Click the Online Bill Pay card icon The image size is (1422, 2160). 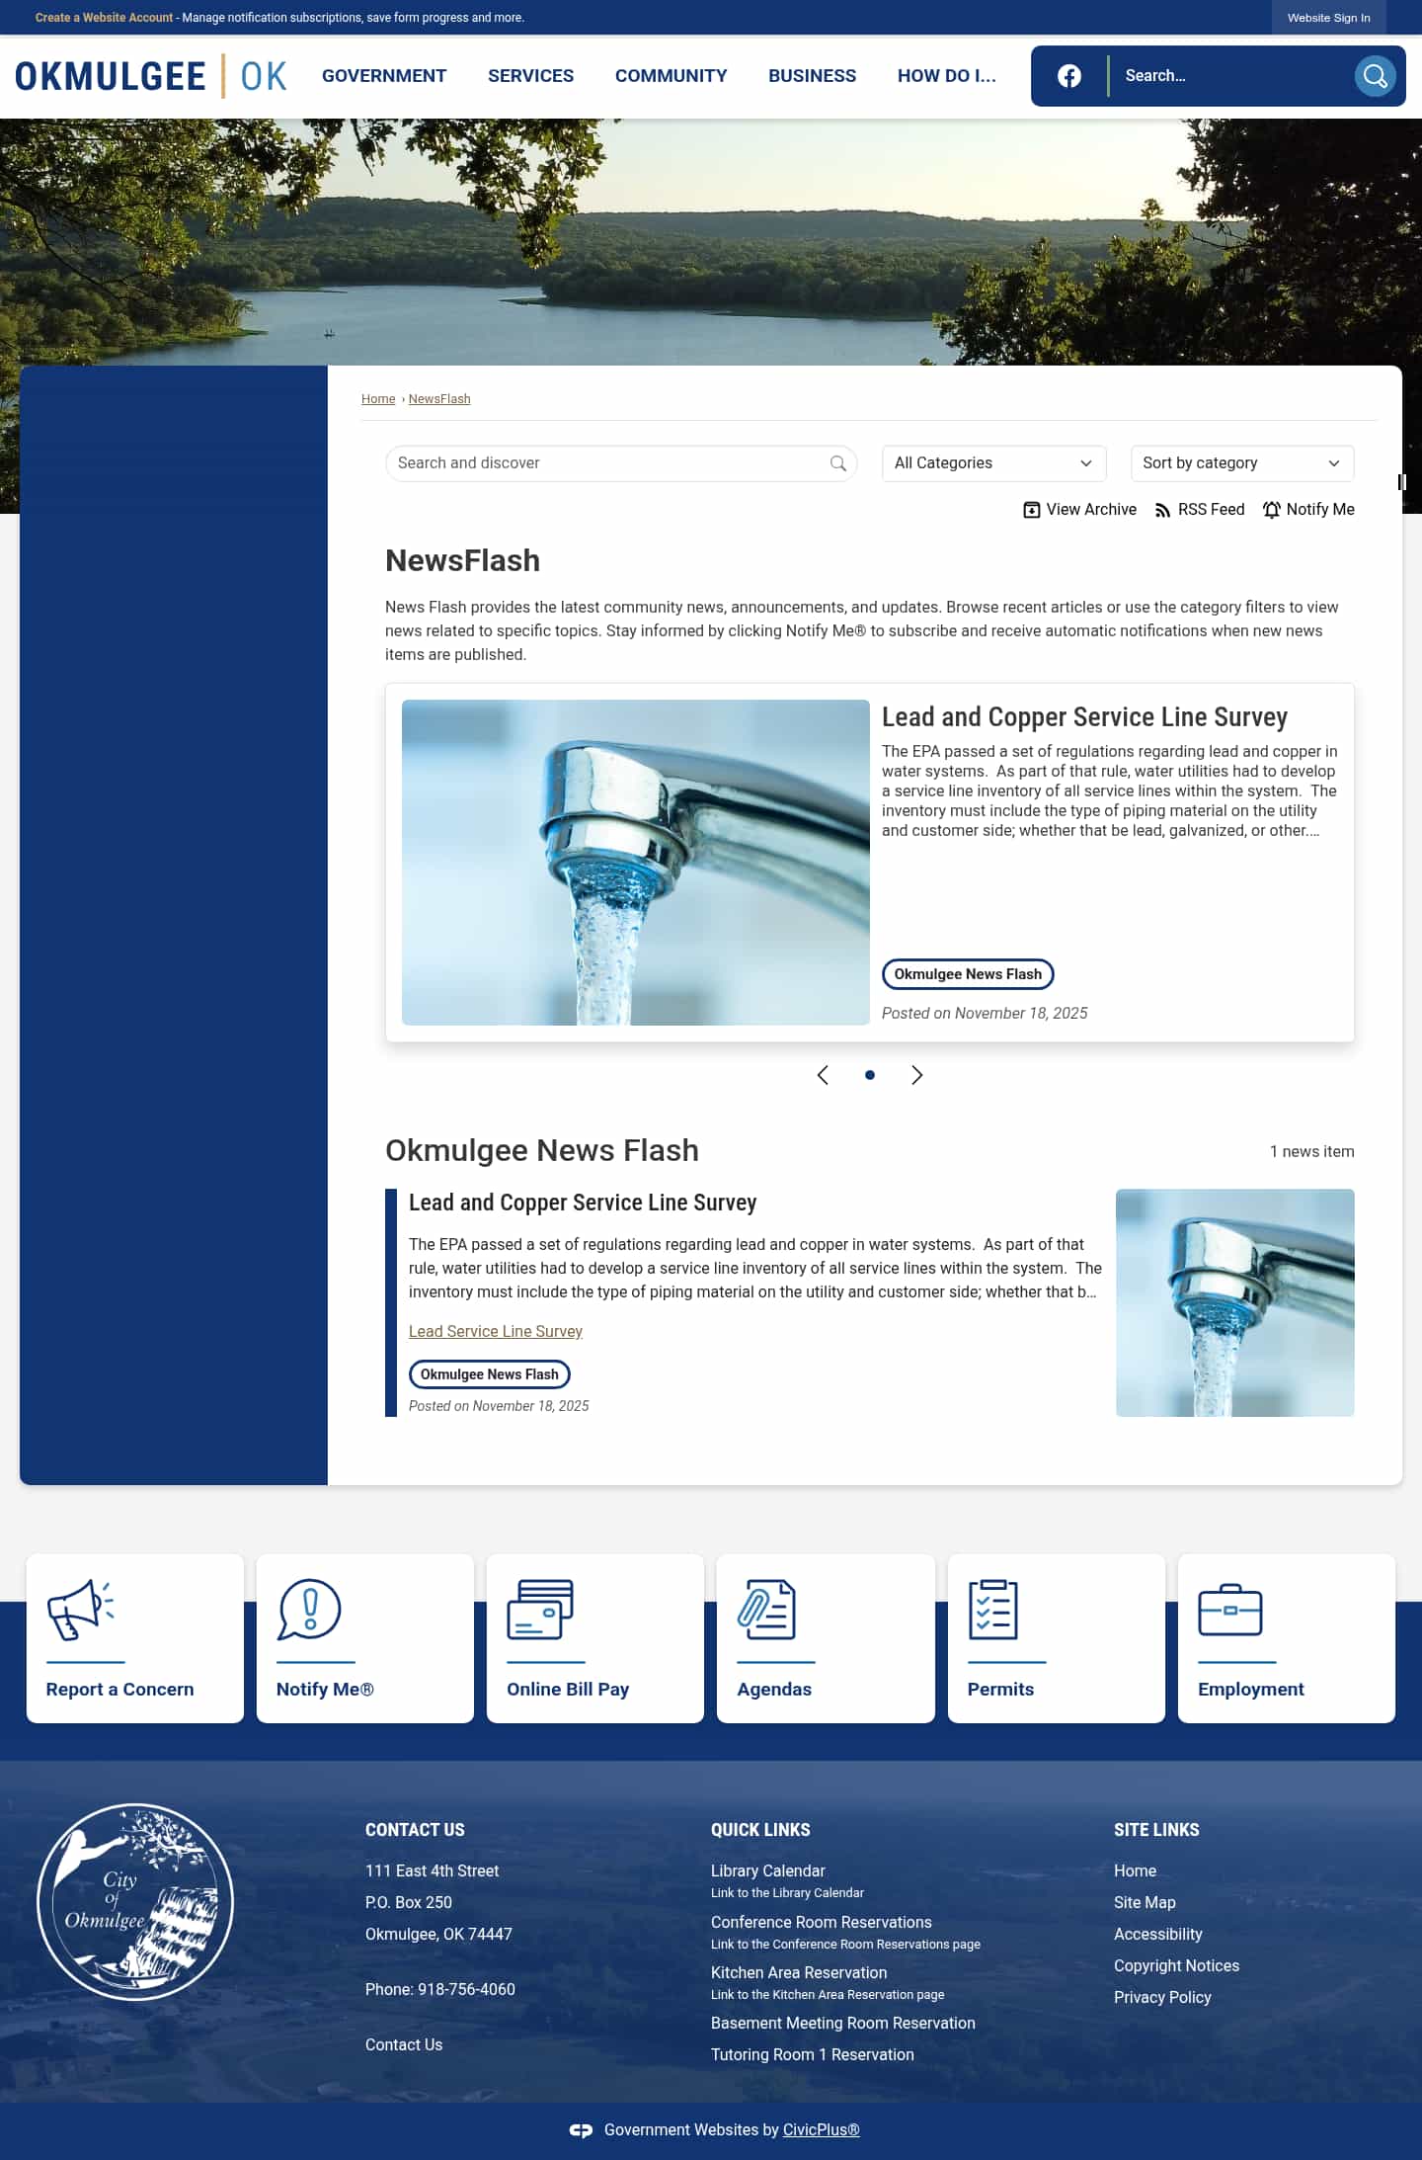(x=540, y=1610)
